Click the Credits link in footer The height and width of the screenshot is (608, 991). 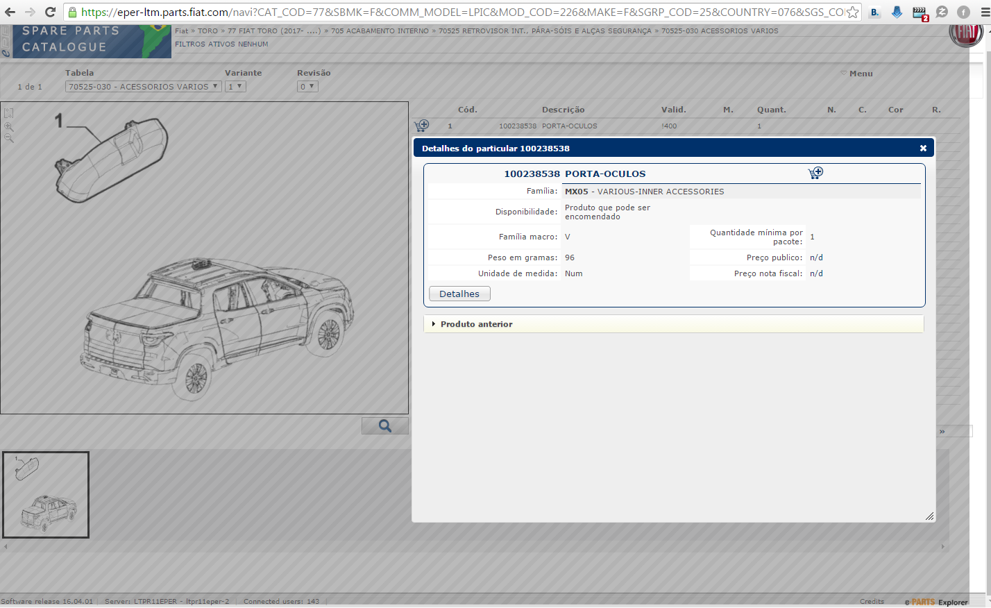(872, 601)
